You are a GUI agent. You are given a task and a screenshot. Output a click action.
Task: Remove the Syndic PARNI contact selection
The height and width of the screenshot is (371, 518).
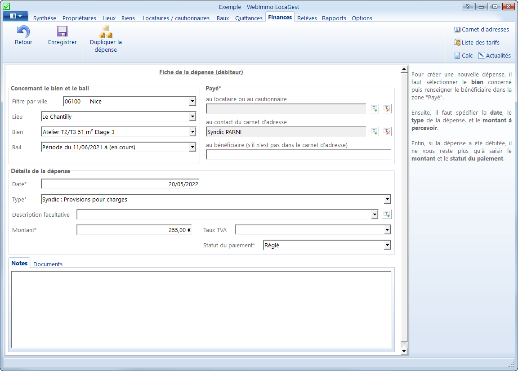tap(387, 132)
